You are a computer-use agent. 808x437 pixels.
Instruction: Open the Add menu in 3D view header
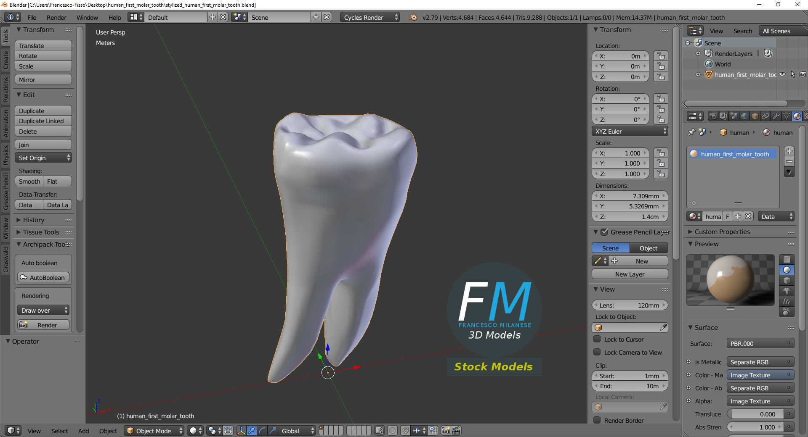click(83, 431)
